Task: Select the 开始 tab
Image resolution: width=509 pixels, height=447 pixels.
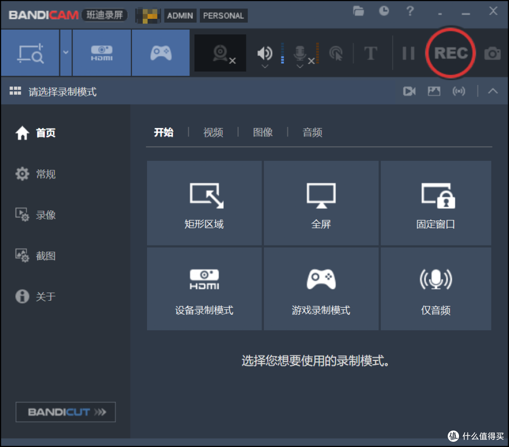Action: click(164, 132)
